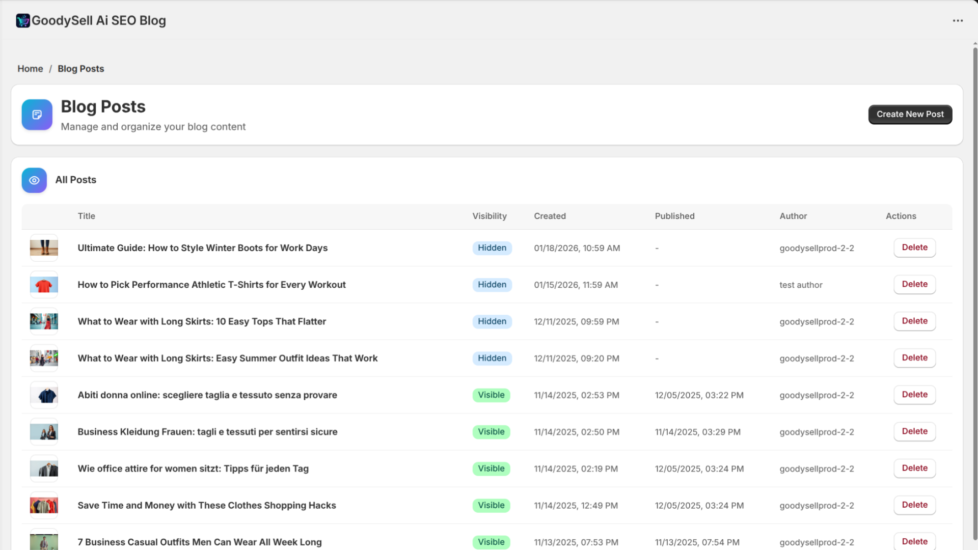Open the long skirts easy summer outfit post title

227,358
